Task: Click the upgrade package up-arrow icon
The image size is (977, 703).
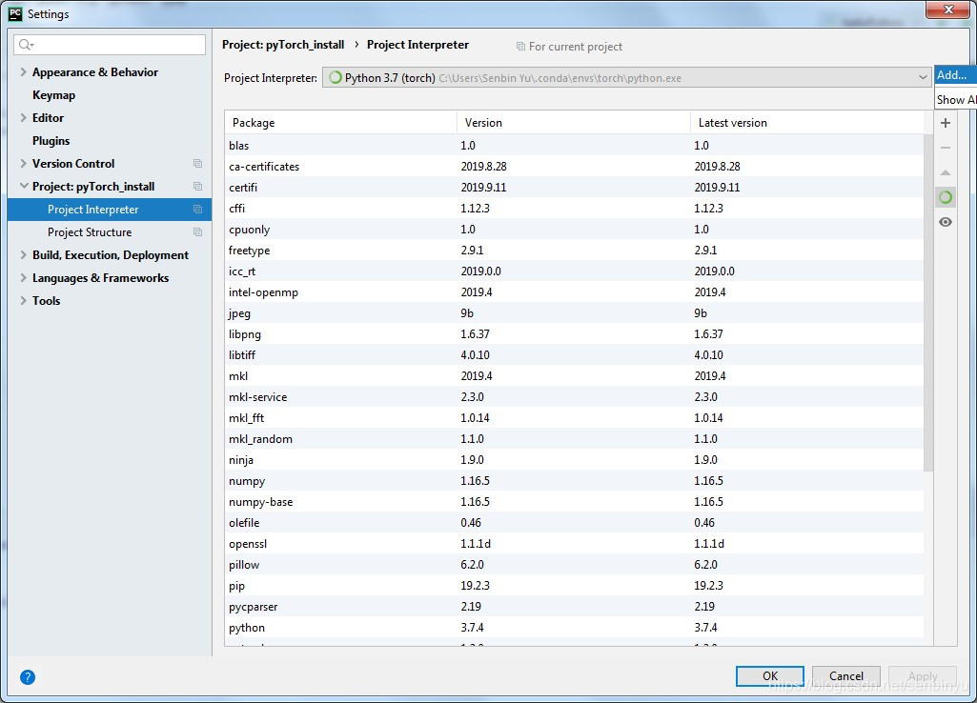Action: [x=946, y=172]
